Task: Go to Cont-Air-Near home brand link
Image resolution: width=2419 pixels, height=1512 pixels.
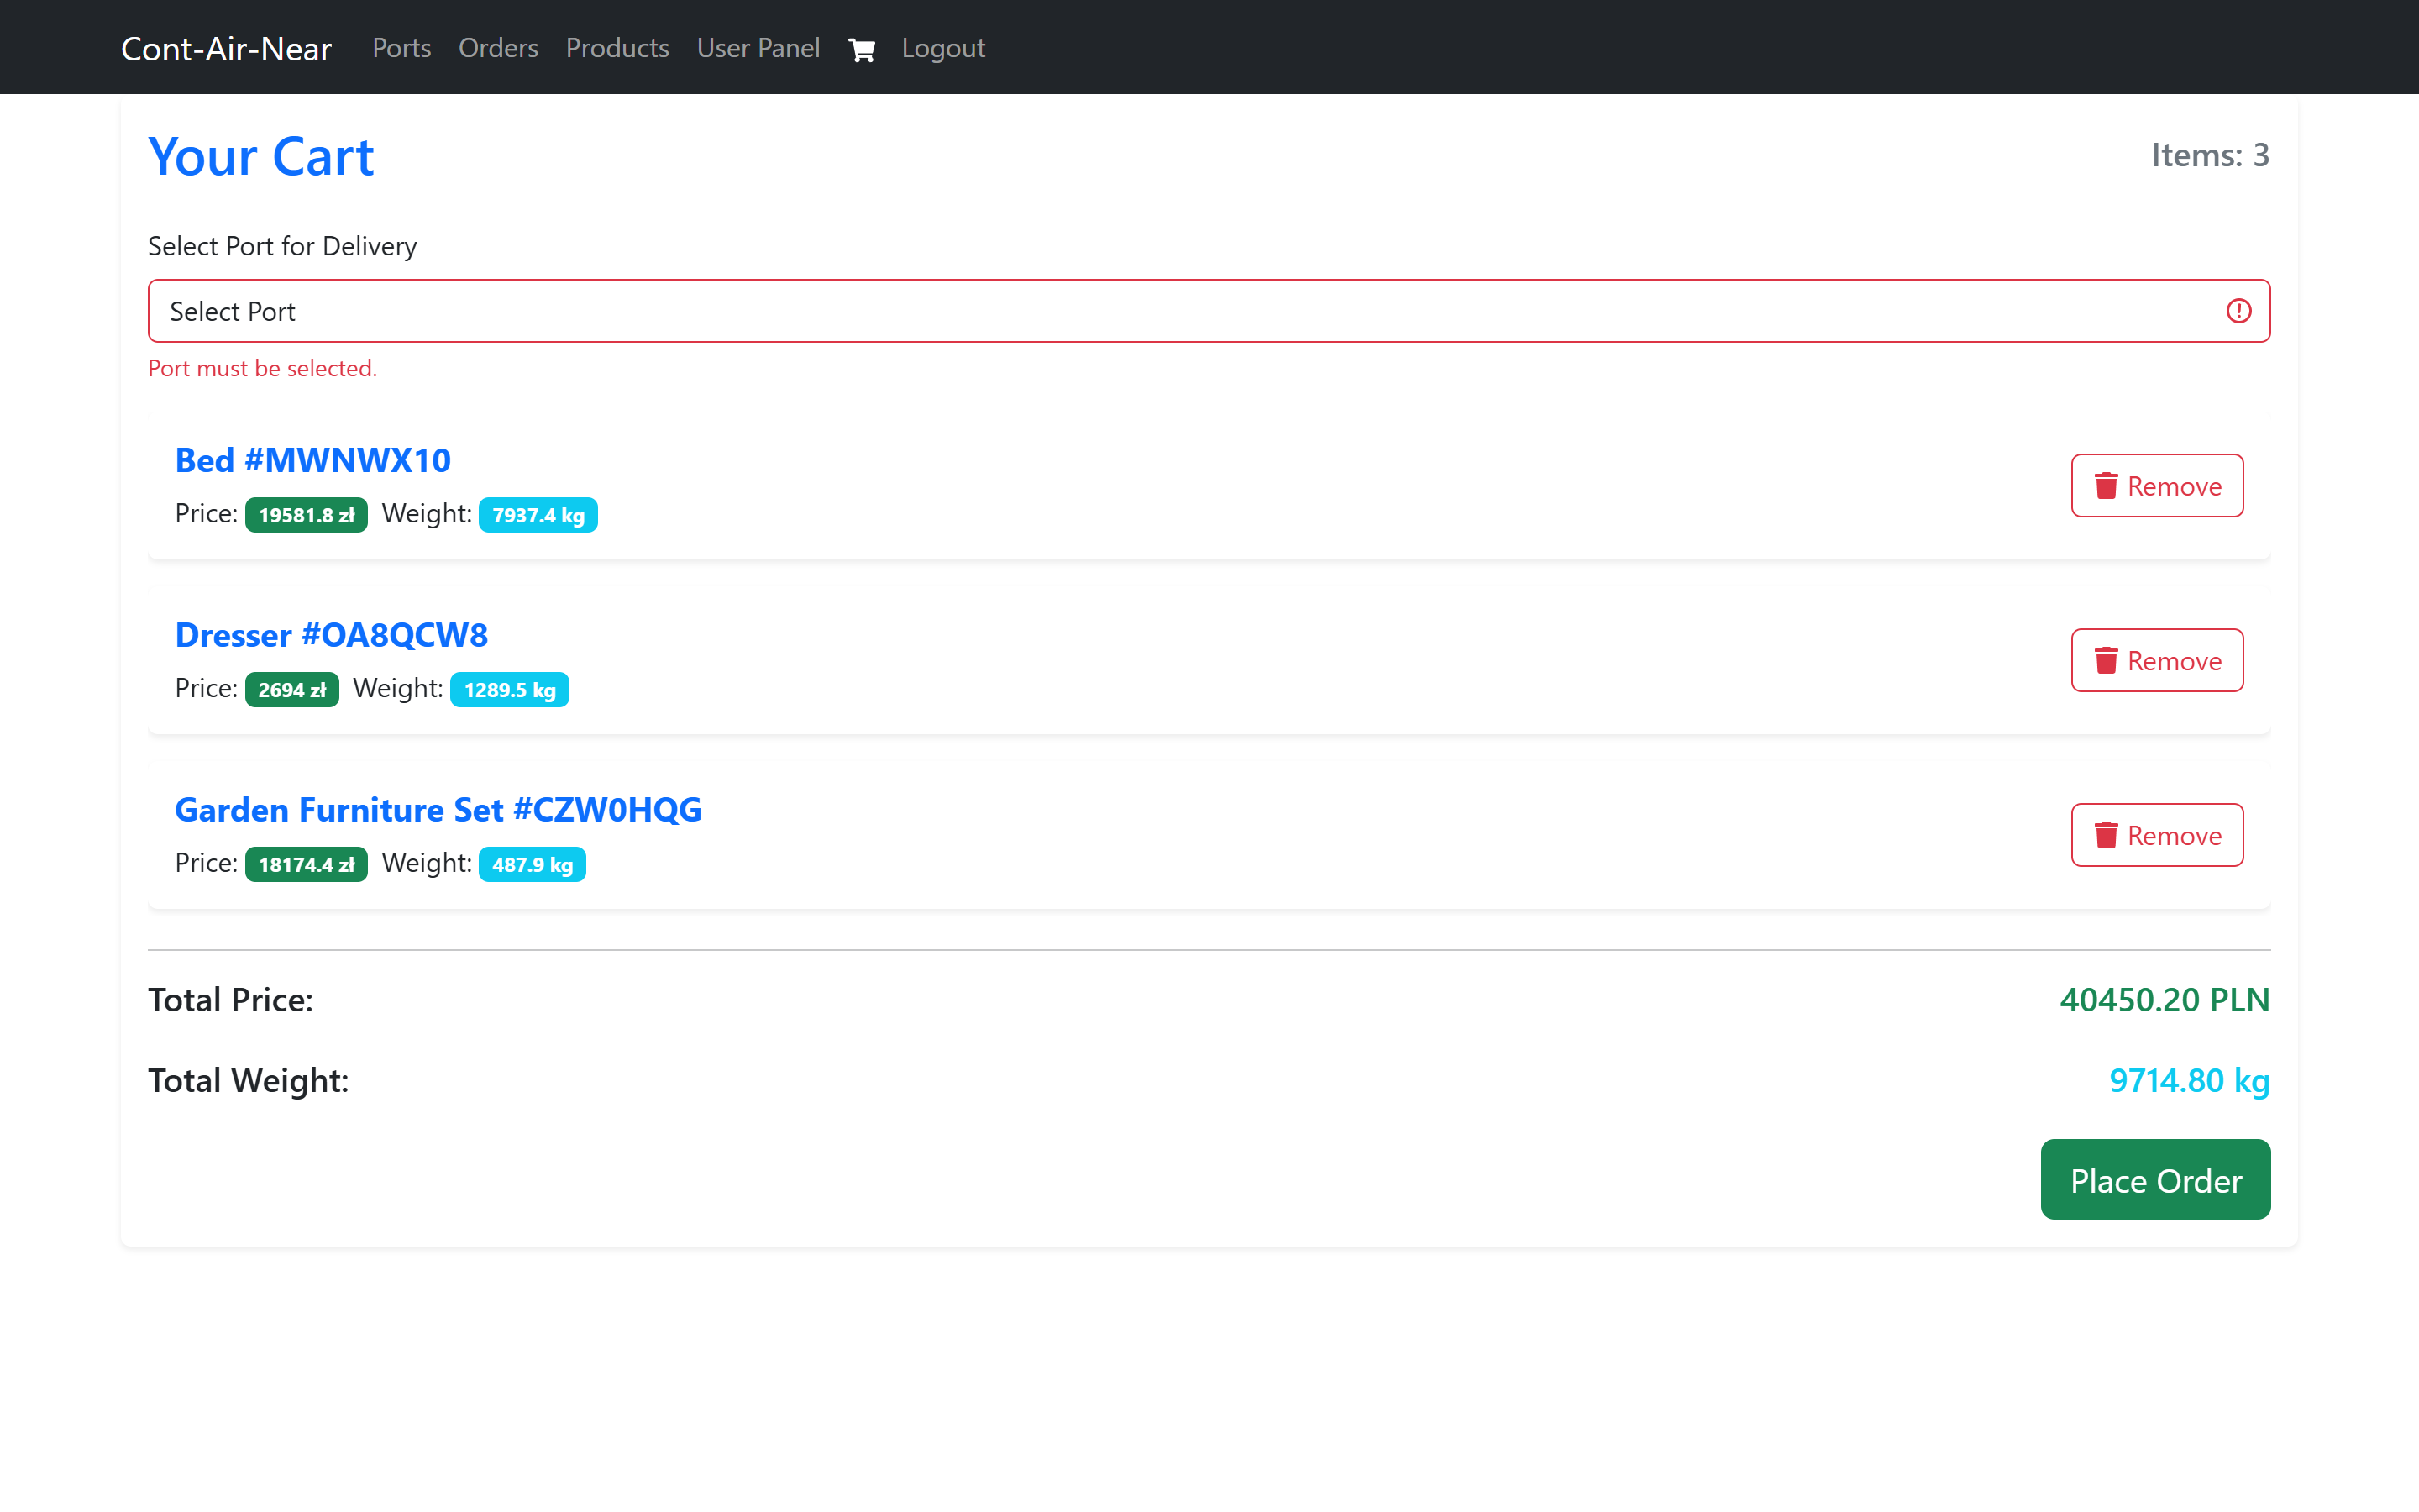Action: click(226, 49)
